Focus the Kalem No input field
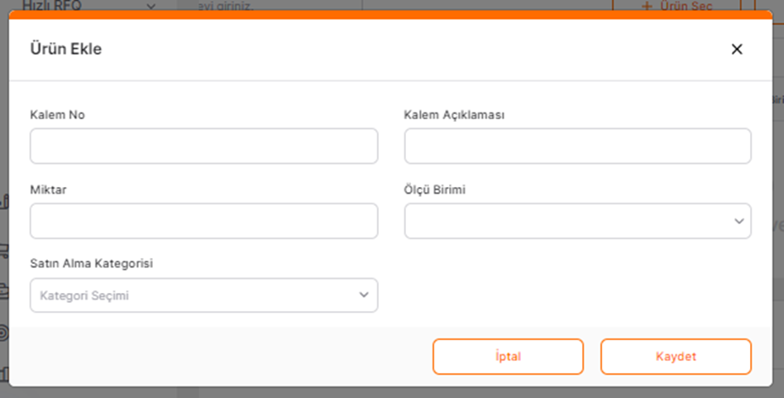The image size is (784, 398). click(x=204, y=146)
